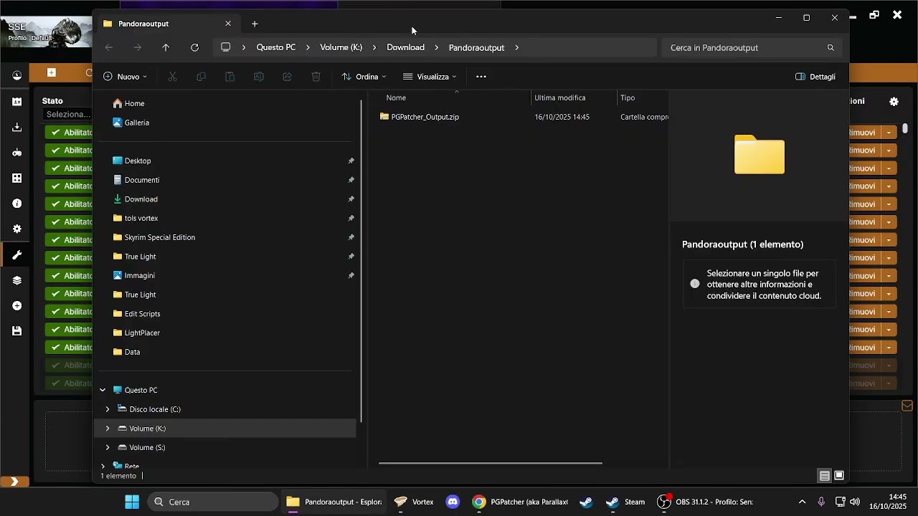The height and width of the screenshot is (516, 918).
Task: Collapse the Questo PC tree node
Action: tap(103, 391)
